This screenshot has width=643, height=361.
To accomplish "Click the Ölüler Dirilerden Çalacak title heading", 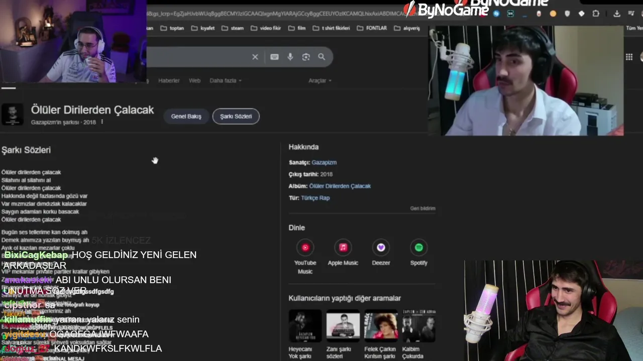I will (x=92, y=110).
